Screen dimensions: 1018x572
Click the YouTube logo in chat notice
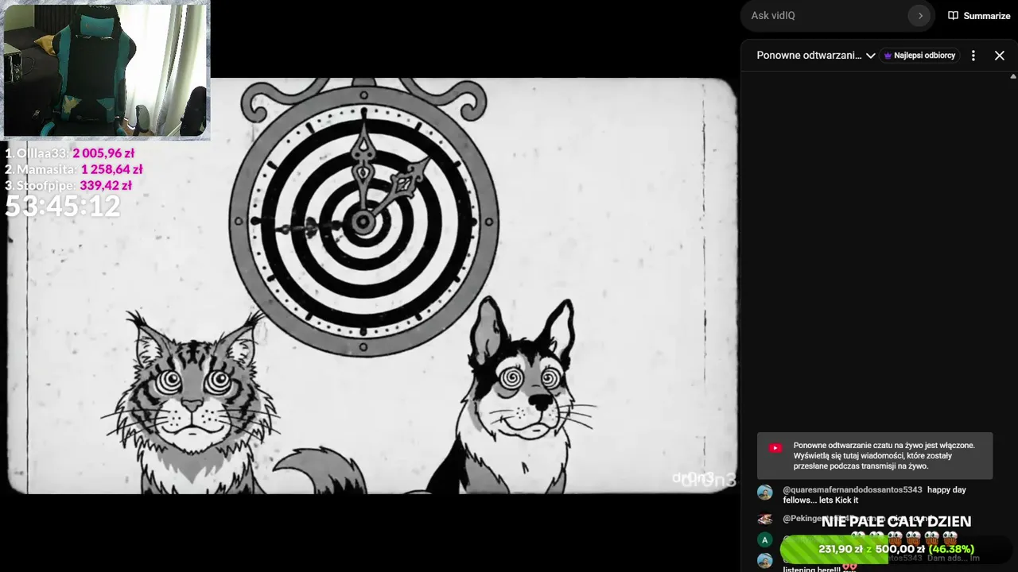pyautogui.click(x=775, y=448)
